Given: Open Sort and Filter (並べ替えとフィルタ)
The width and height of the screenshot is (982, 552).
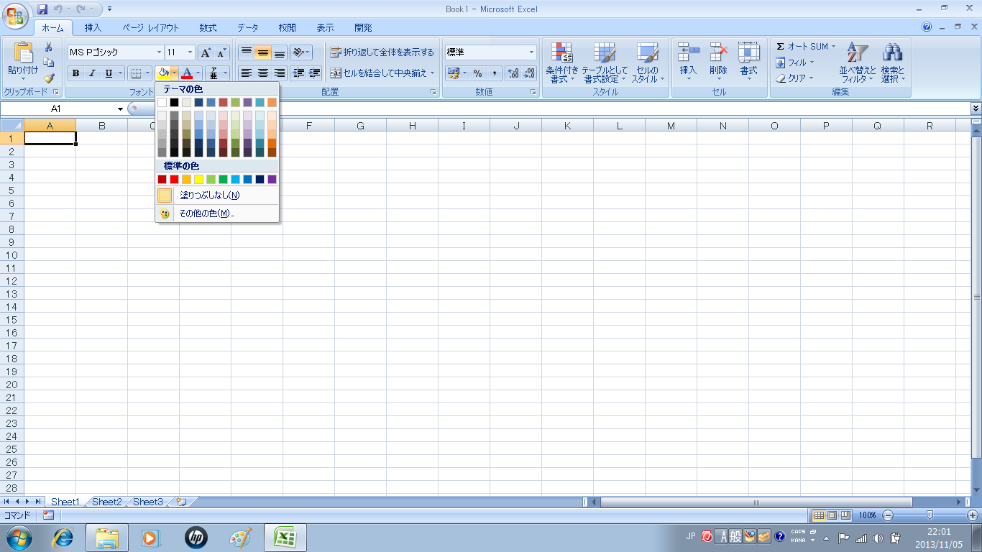Looking at the screenshot, I should pyautogui.click(x=858, y=62).
